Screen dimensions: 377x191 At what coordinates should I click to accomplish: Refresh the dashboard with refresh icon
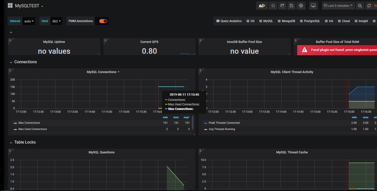[369, 6]
